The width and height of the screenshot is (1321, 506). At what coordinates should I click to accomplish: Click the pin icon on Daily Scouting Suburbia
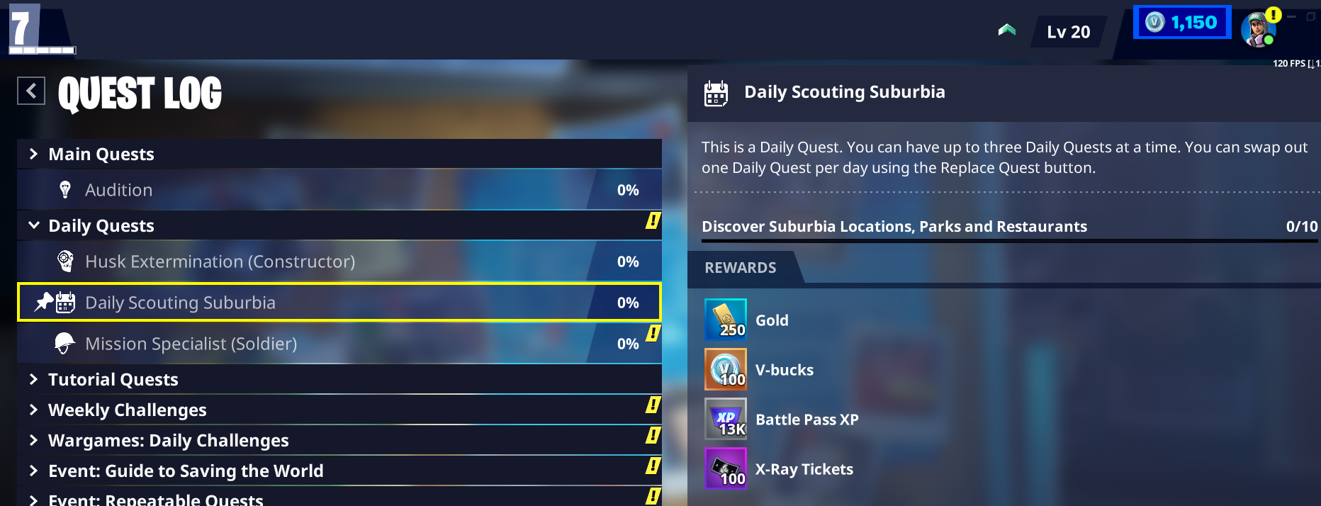(x=44, y=302)
